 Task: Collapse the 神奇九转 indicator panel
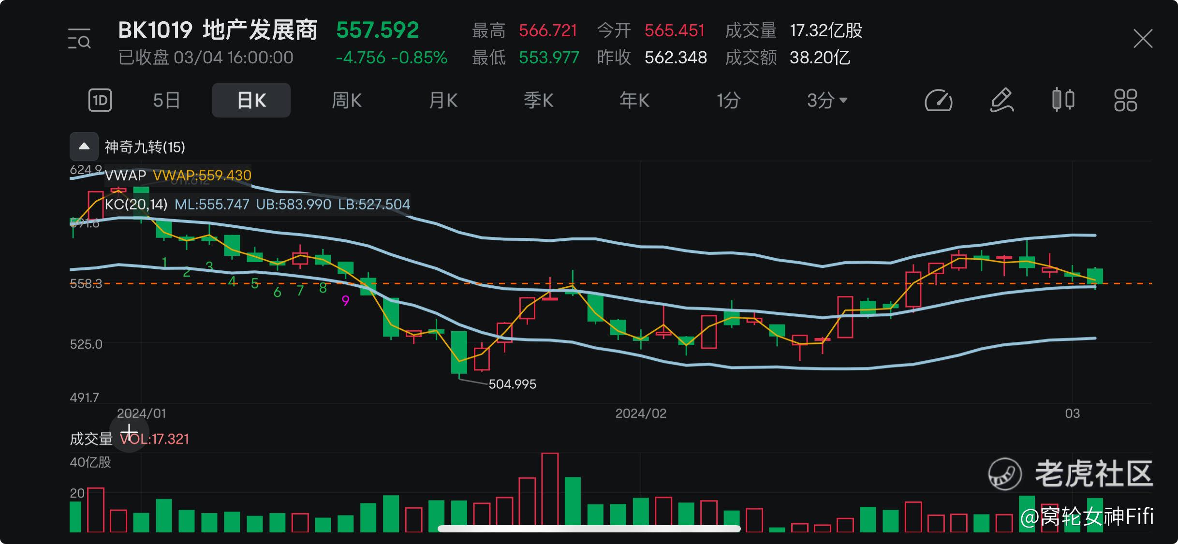click(x=84, y=147)
